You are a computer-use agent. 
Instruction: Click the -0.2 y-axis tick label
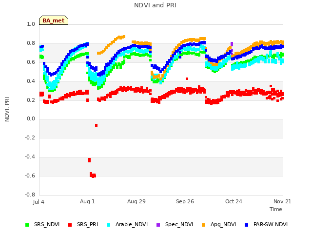coord(30,137)
